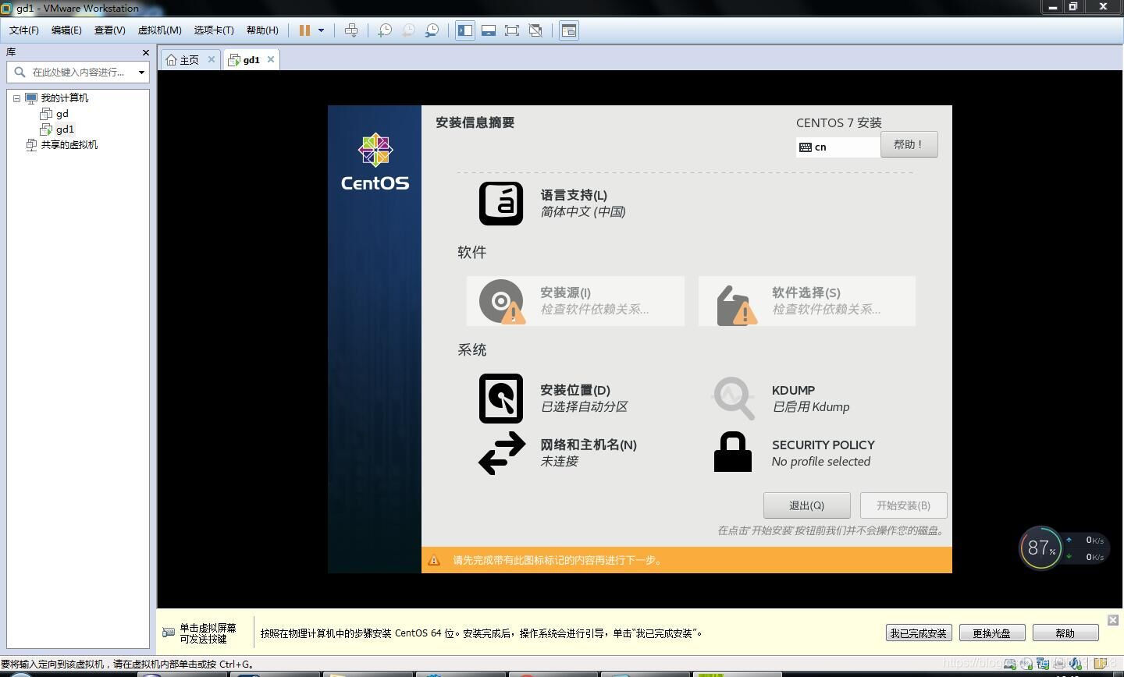Image resolution: width=1124 pixels, height=677 pixels.
Task: Select 我的计算机 in the library tree
Action: tap(64, 98)
